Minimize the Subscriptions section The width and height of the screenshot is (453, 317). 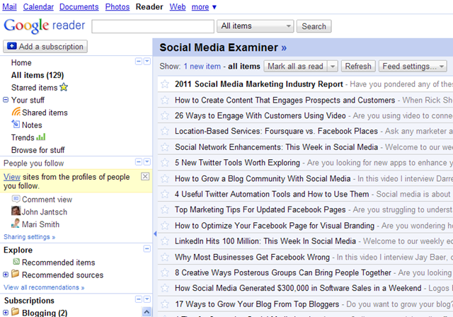tap(139, 299)
